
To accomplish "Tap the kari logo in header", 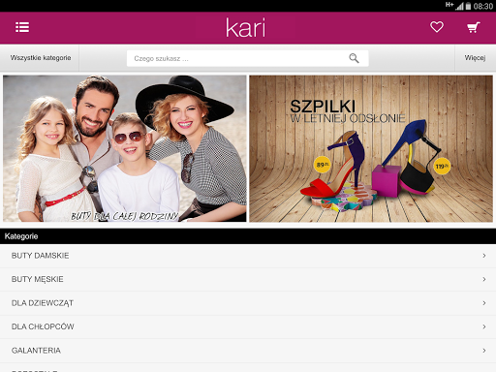I will [x=245, y=28].
